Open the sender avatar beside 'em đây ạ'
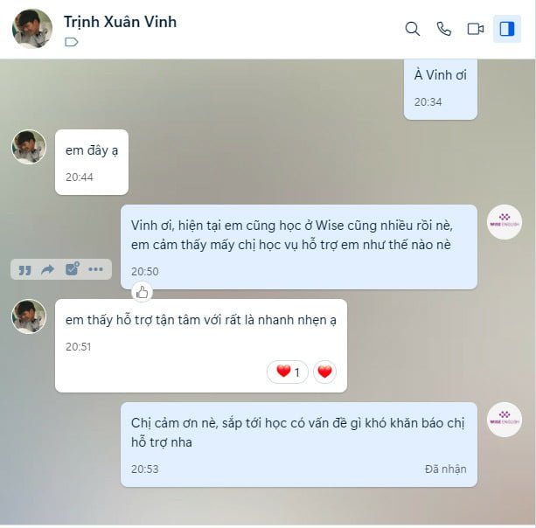This screenshot has width=536, height=528. pyautogui.click(x=29, y=147)
